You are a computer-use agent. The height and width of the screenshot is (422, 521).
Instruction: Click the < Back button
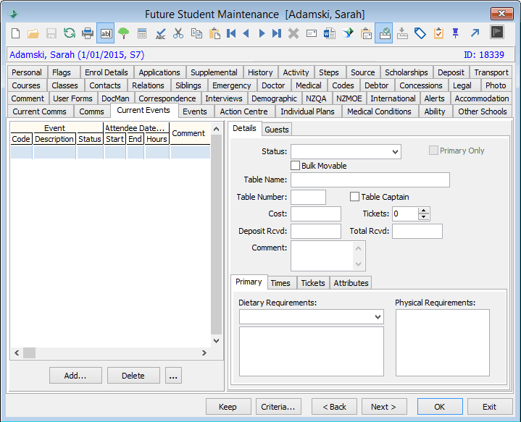click(x=334, y=407)
